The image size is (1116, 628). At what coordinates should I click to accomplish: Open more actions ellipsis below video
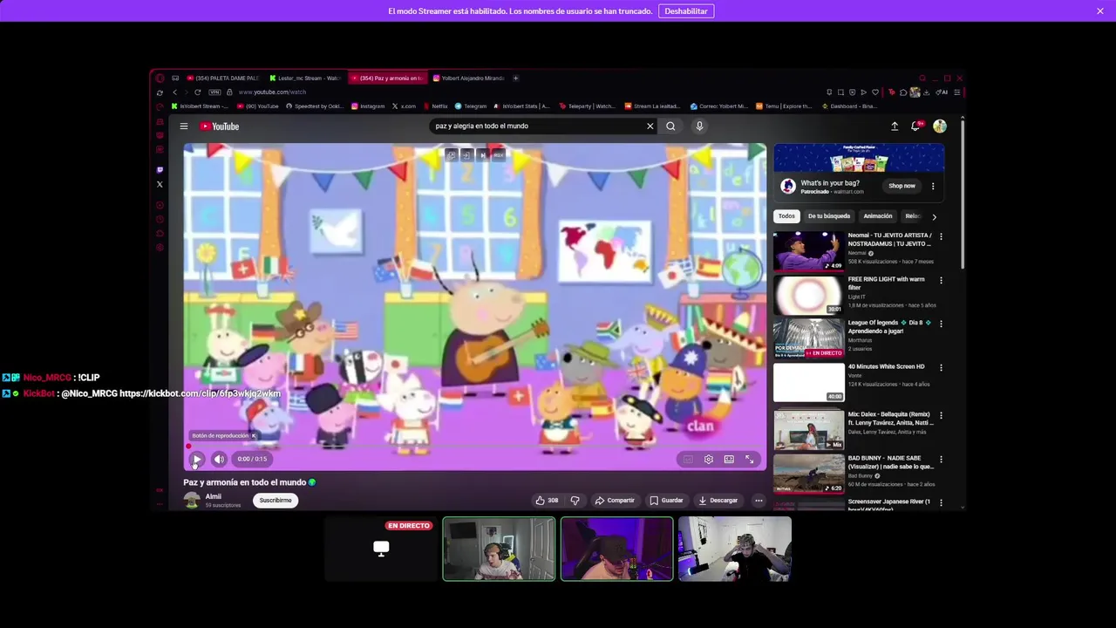pos(759,501)
